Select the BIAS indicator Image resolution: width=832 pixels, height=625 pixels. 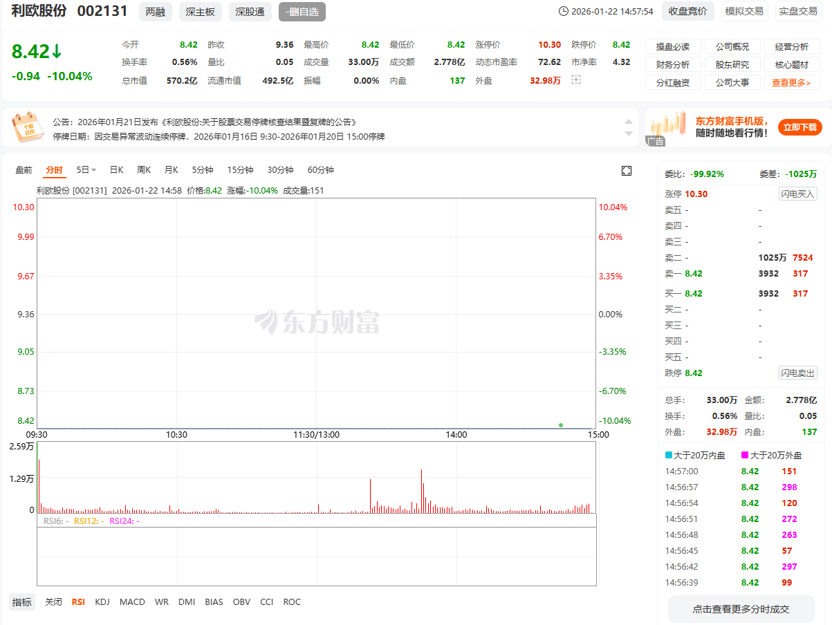[214, 602]
